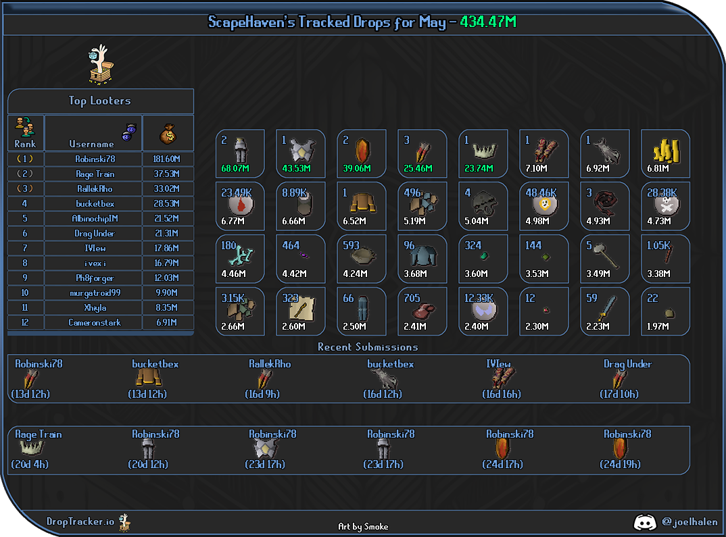Image resolution: width=726 pixels, height=537 pixels.
Task: Click the Rank column people icon
Action: click(25, 127)
